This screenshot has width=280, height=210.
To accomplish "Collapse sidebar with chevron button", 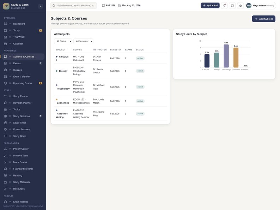I will 41,6.
